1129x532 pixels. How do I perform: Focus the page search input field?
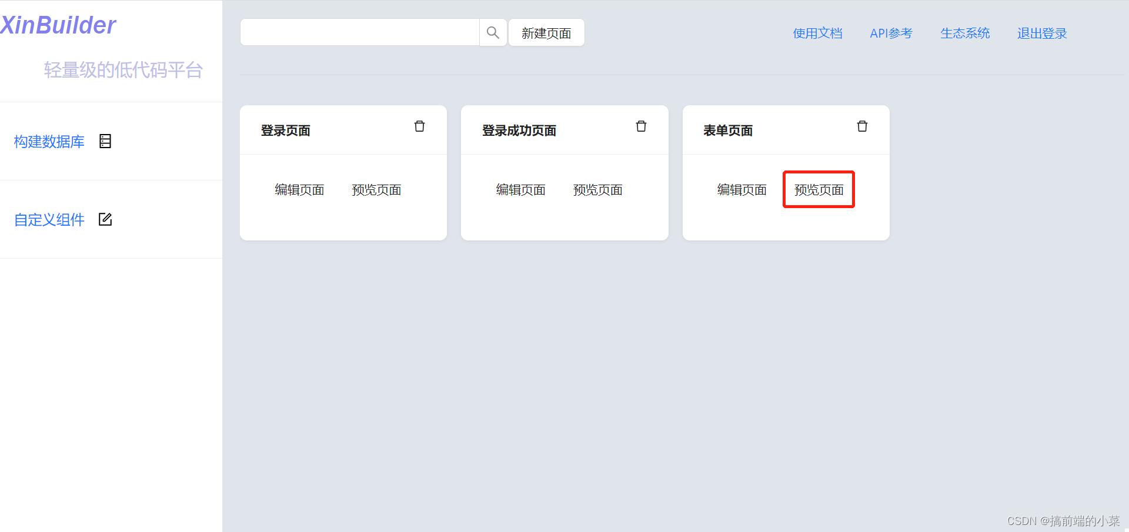pos(360,32)
